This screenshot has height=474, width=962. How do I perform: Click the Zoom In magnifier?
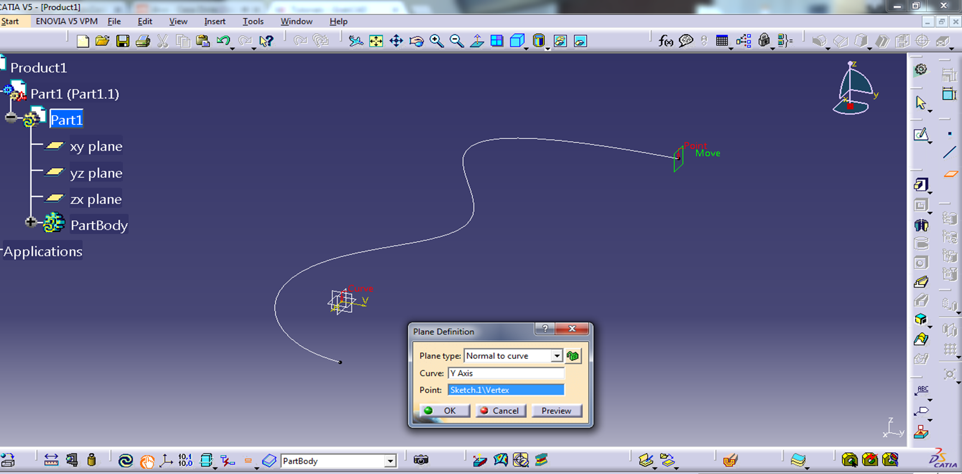[x=436, y=41]
